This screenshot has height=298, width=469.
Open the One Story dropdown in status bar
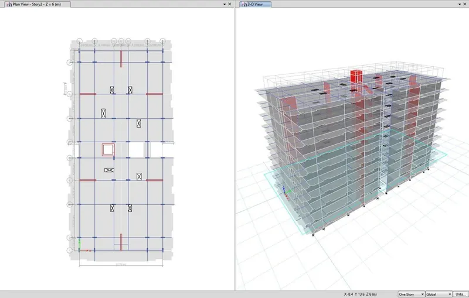[412, 294]
